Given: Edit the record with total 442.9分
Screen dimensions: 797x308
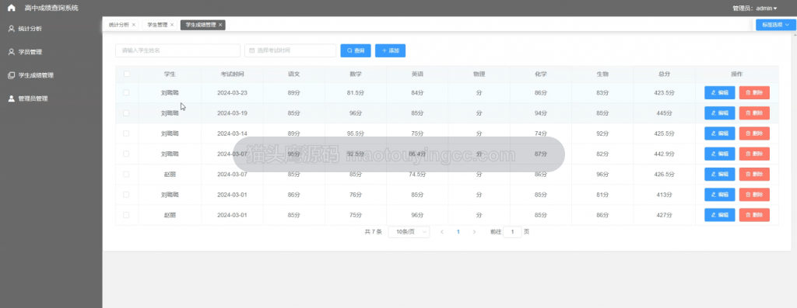Looking at the screenshot, I should click(720, 154).
